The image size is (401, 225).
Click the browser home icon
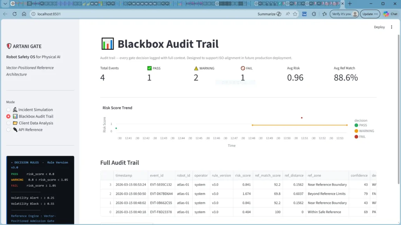point(24,14)
